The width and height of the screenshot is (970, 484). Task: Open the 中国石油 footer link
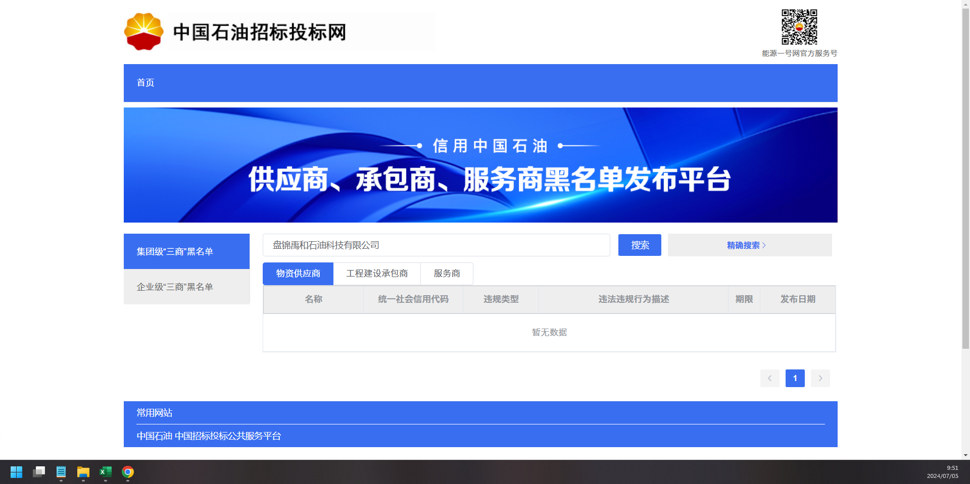[x=155, y=436]
